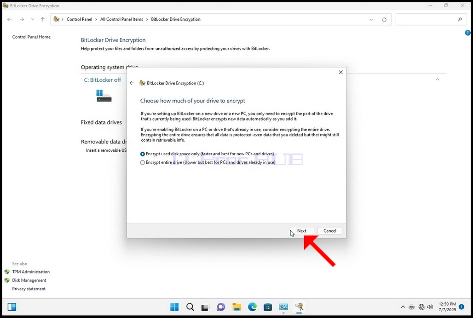Image resolution: width=473 pixels, height=318 pixels.
Task: Click the TPM Administration shield icon
Action: 7,272
